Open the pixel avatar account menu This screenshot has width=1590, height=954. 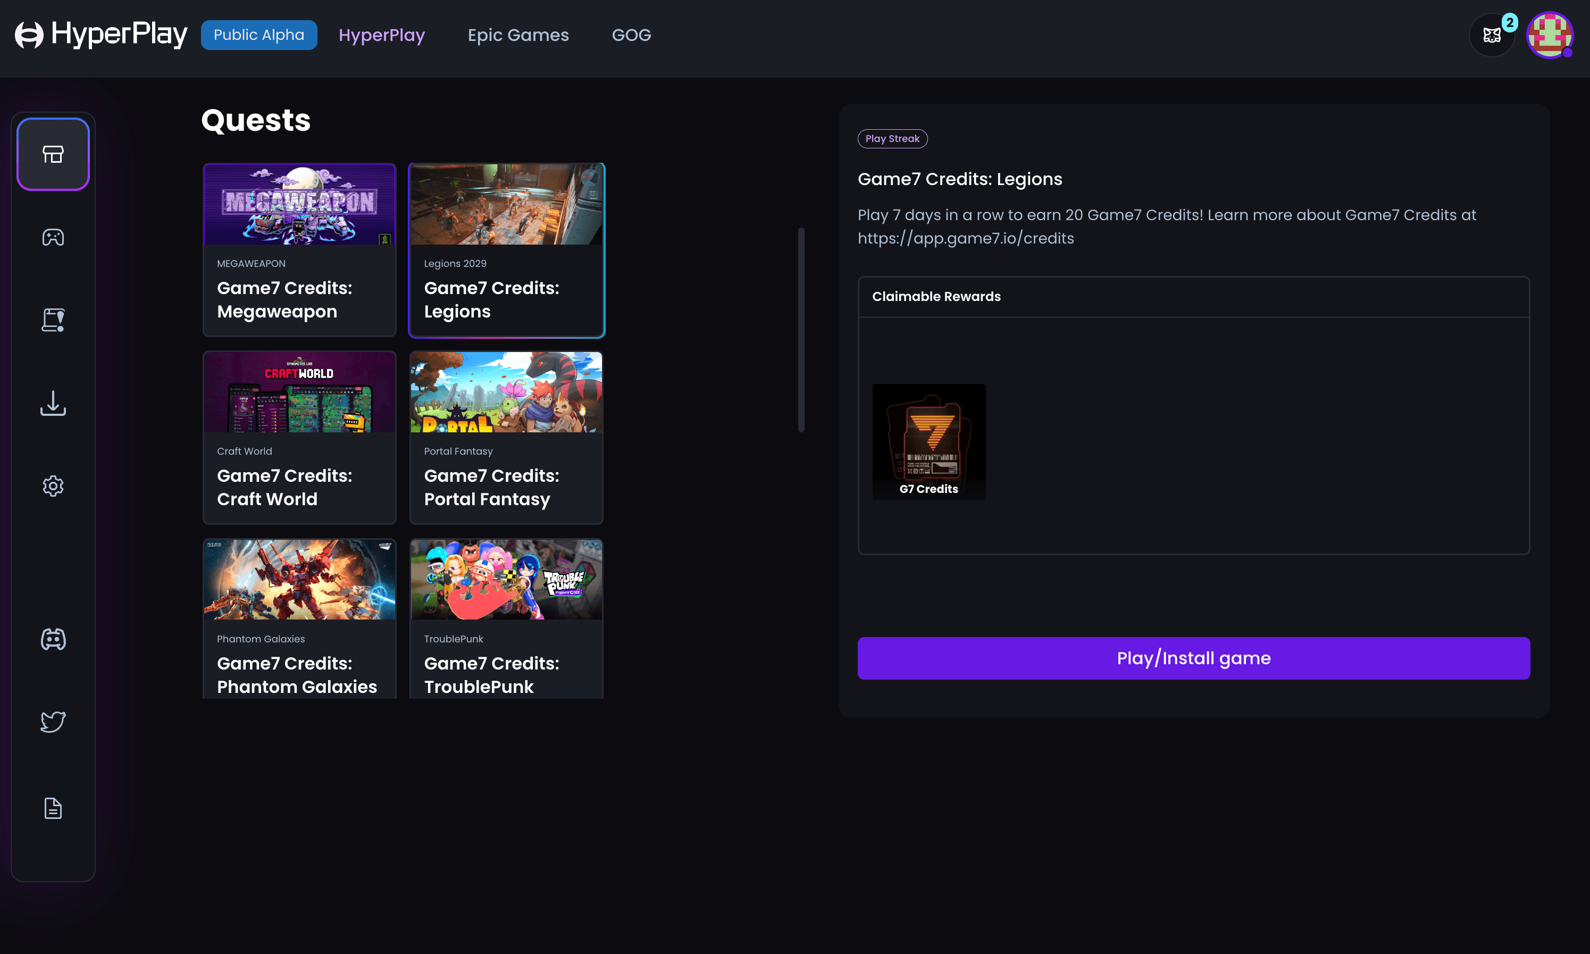tap(1550, 35)
